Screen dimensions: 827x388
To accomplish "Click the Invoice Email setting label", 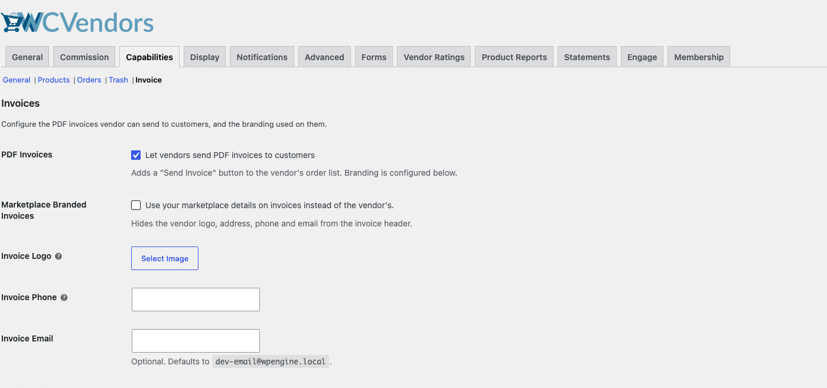I will [x=27, y=338].
